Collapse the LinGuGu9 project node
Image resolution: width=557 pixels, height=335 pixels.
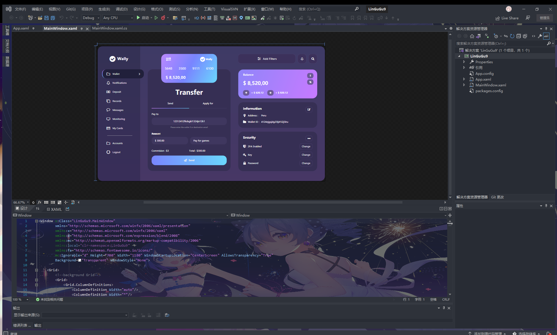tap(459, 56)
